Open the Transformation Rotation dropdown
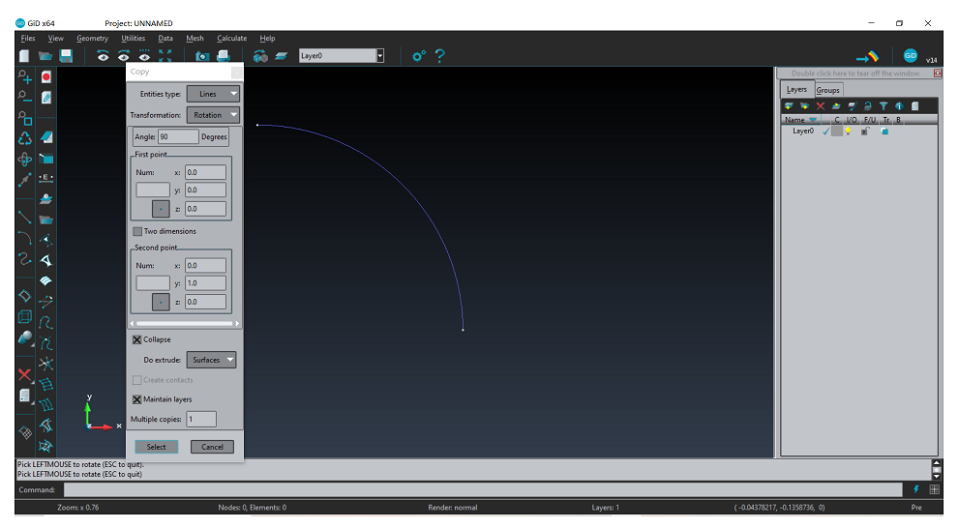The image size is (959, 528). point(213,115)
